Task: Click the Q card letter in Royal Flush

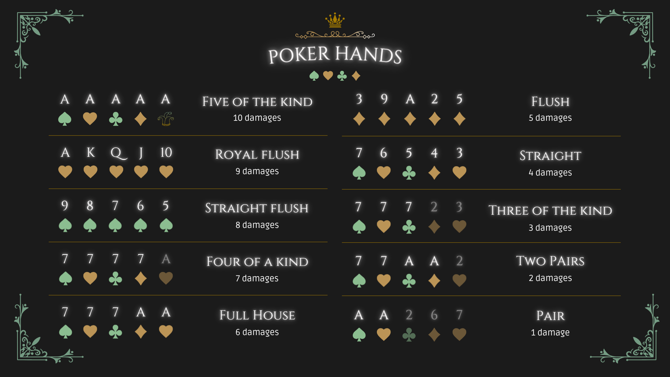Action: coord(119,153)
